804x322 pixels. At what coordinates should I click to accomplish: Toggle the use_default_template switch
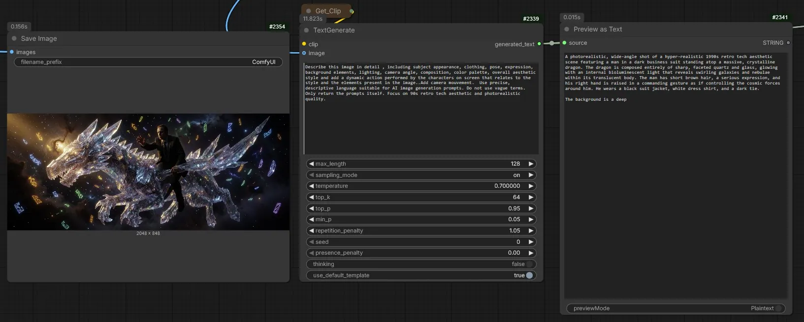529,275
